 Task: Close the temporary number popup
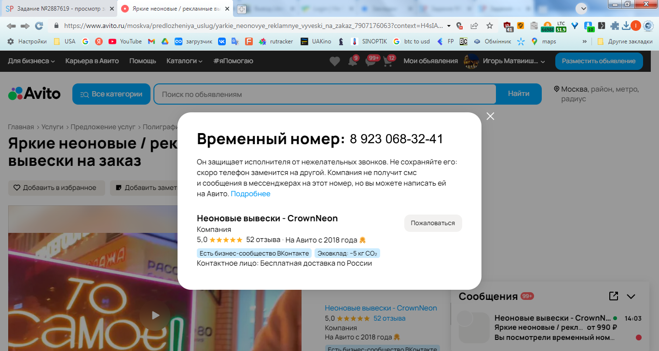[491, 116]
